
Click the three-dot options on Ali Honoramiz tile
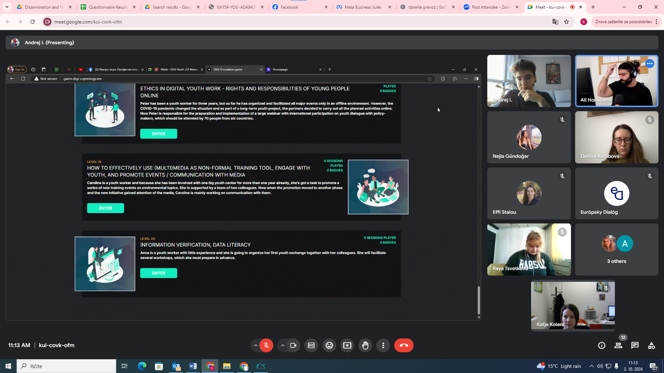click(x=650, y=64)
